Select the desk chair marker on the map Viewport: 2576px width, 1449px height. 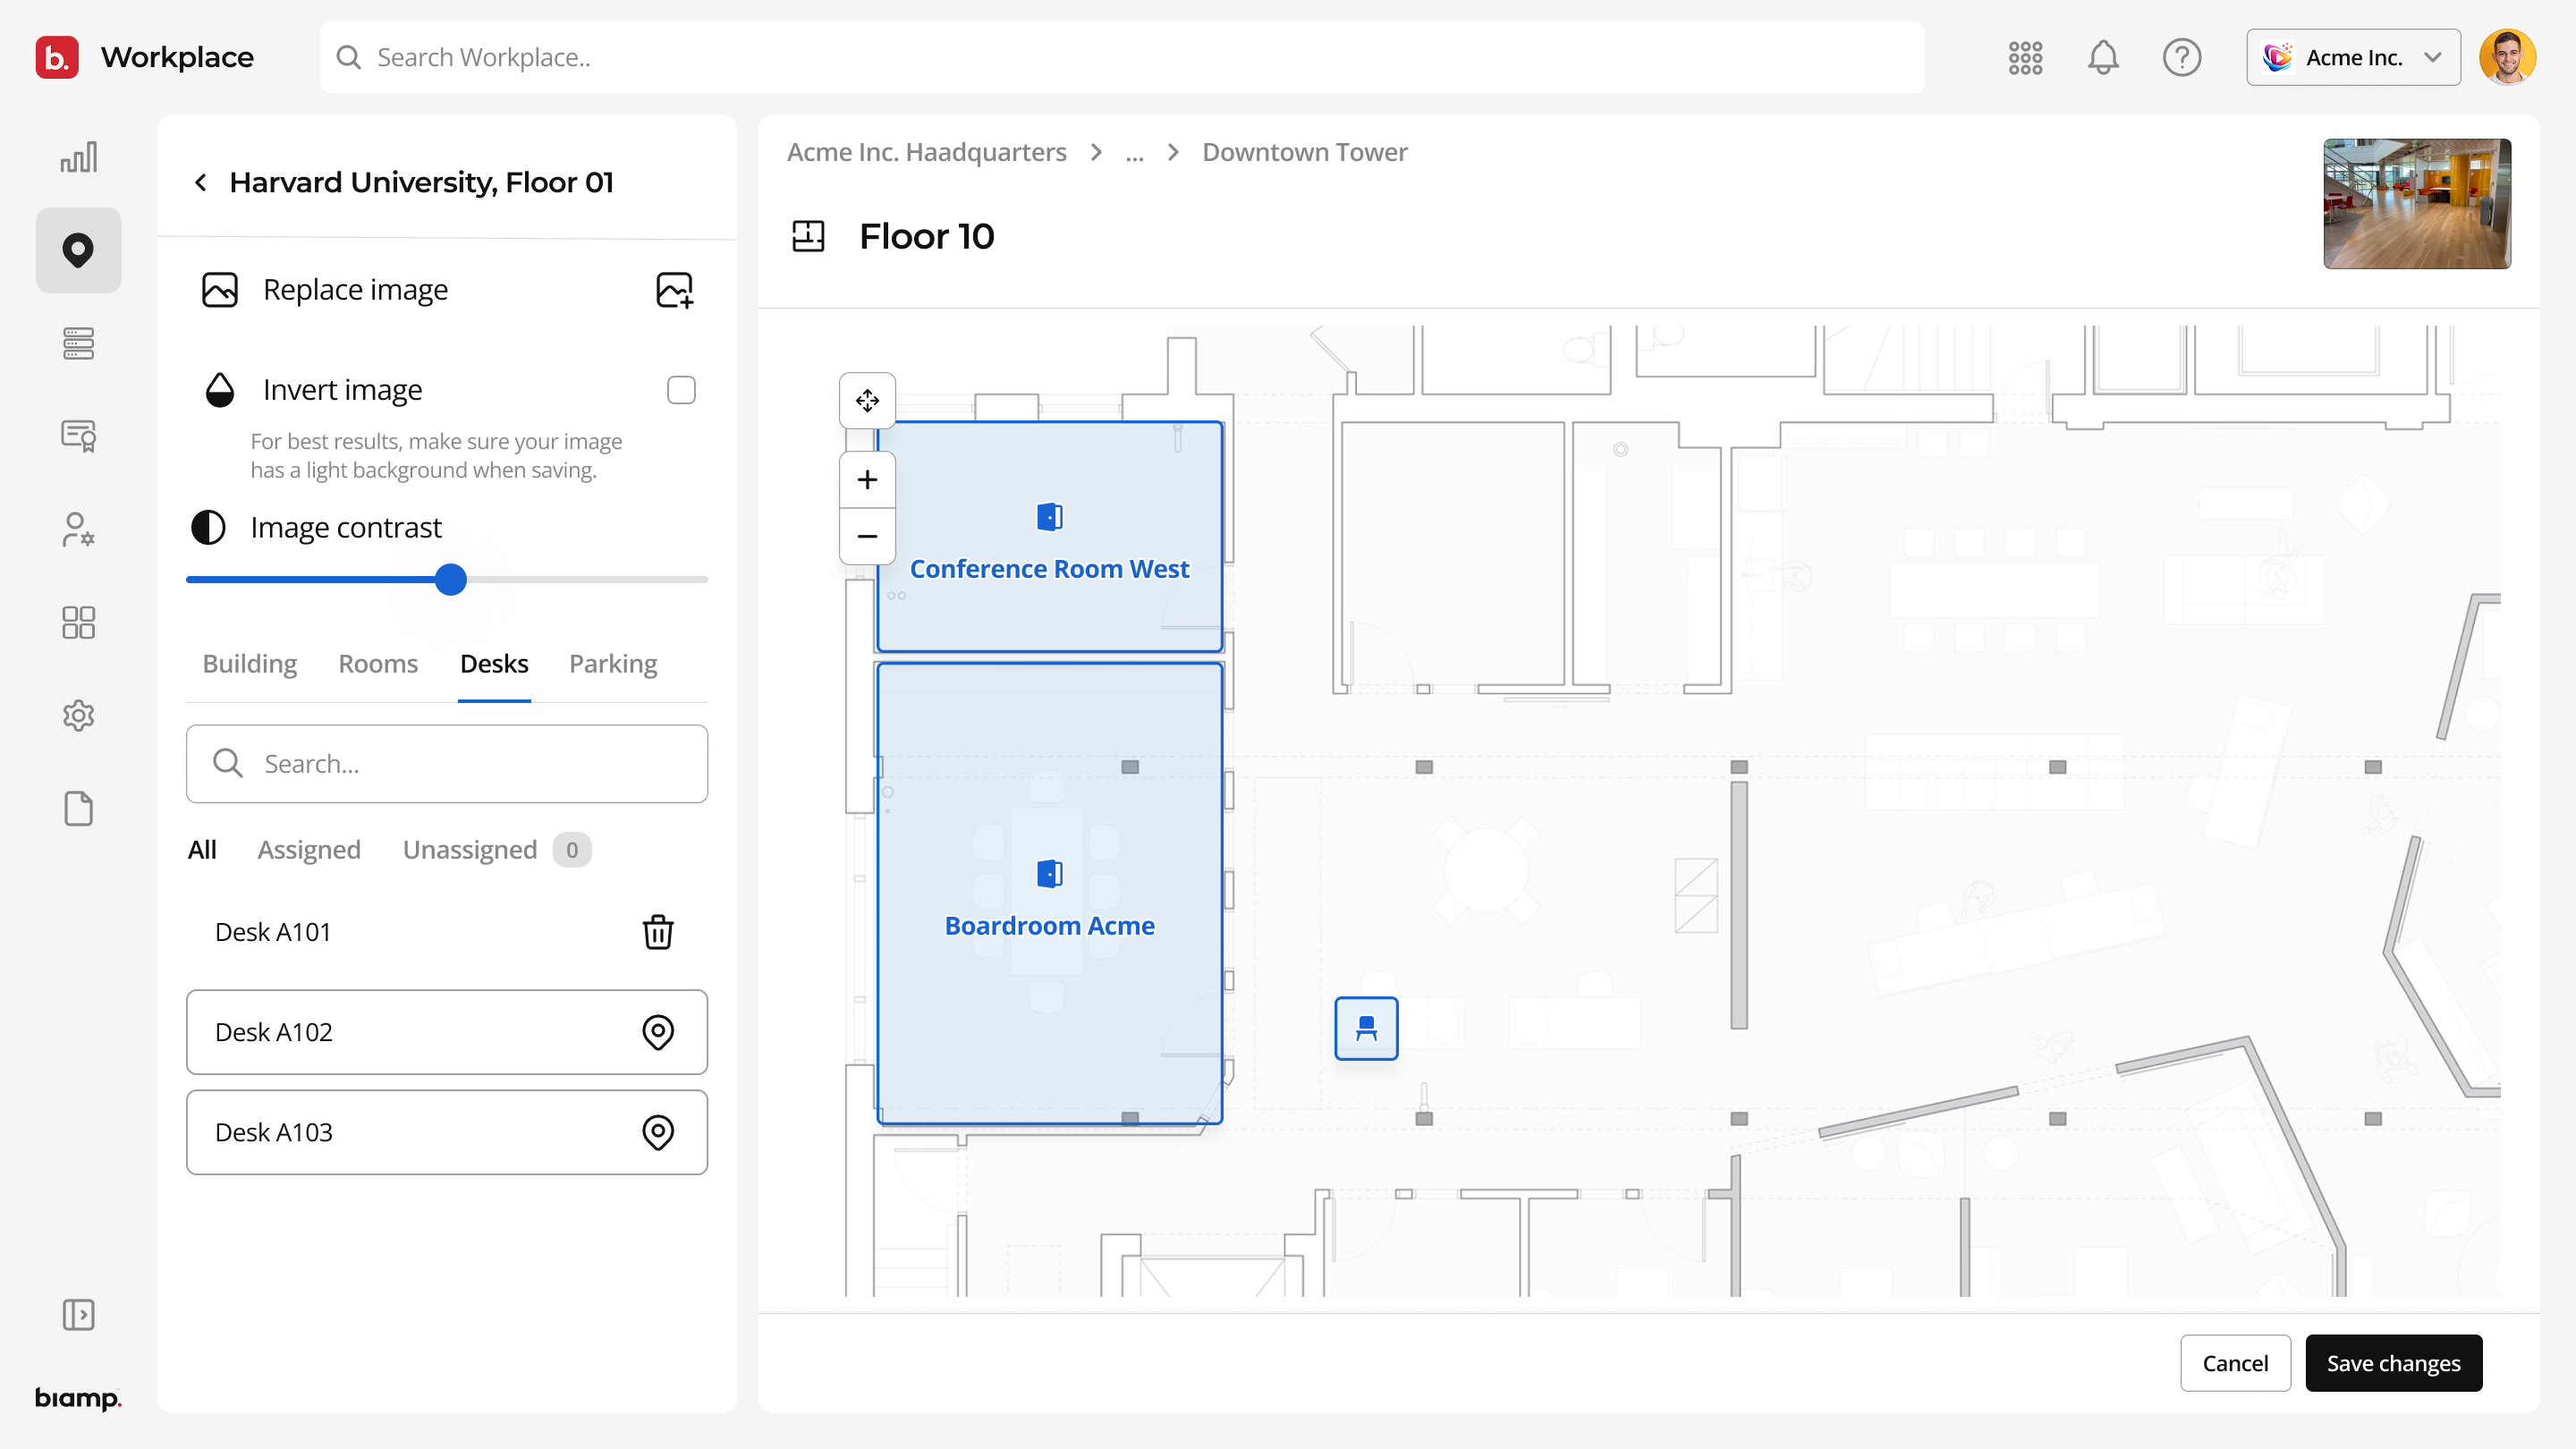[x=1366, y=1028]
